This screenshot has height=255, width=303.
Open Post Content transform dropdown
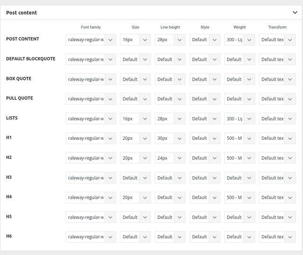[277, 40]
